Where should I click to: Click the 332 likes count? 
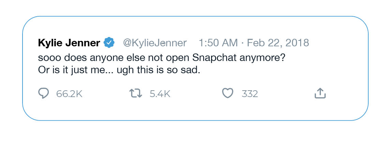coord(250,94)
